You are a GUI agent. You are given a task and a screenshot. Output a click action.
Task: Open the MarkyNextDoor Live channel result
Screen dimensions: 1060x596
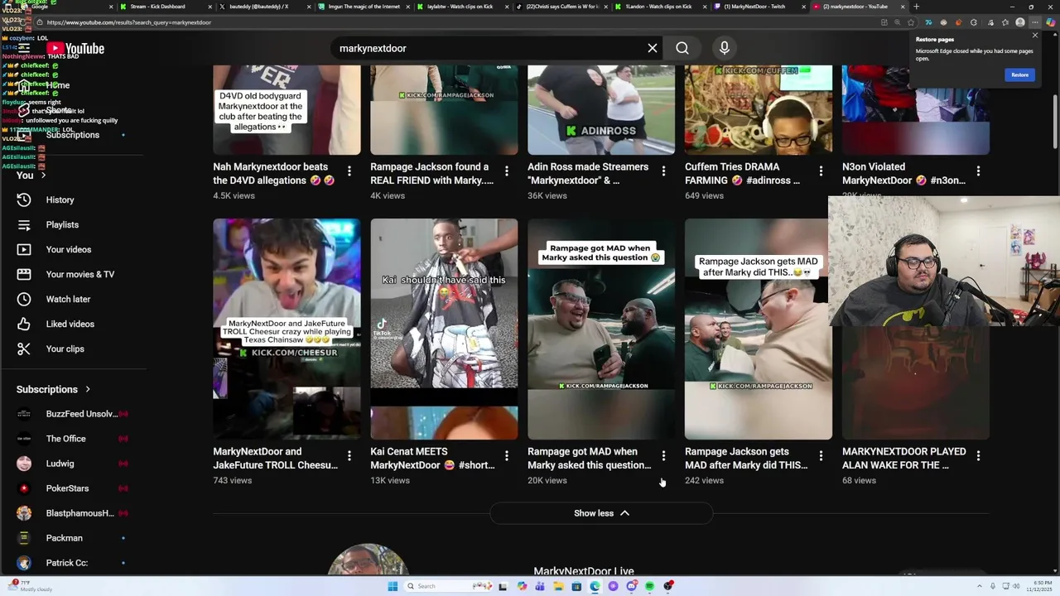click(x=584, y=570)
